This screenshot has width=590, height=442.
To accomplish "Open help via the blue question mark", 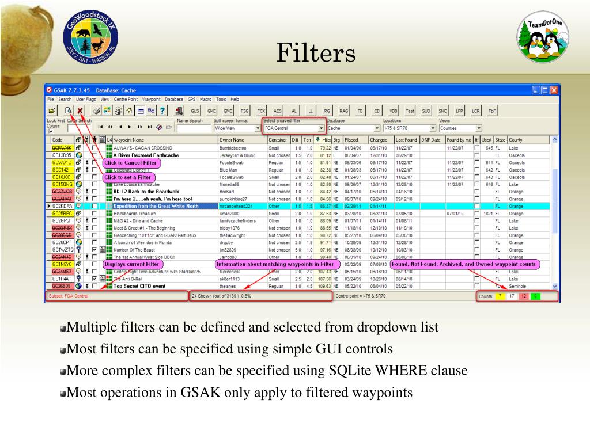I will [x=162, y=110].
